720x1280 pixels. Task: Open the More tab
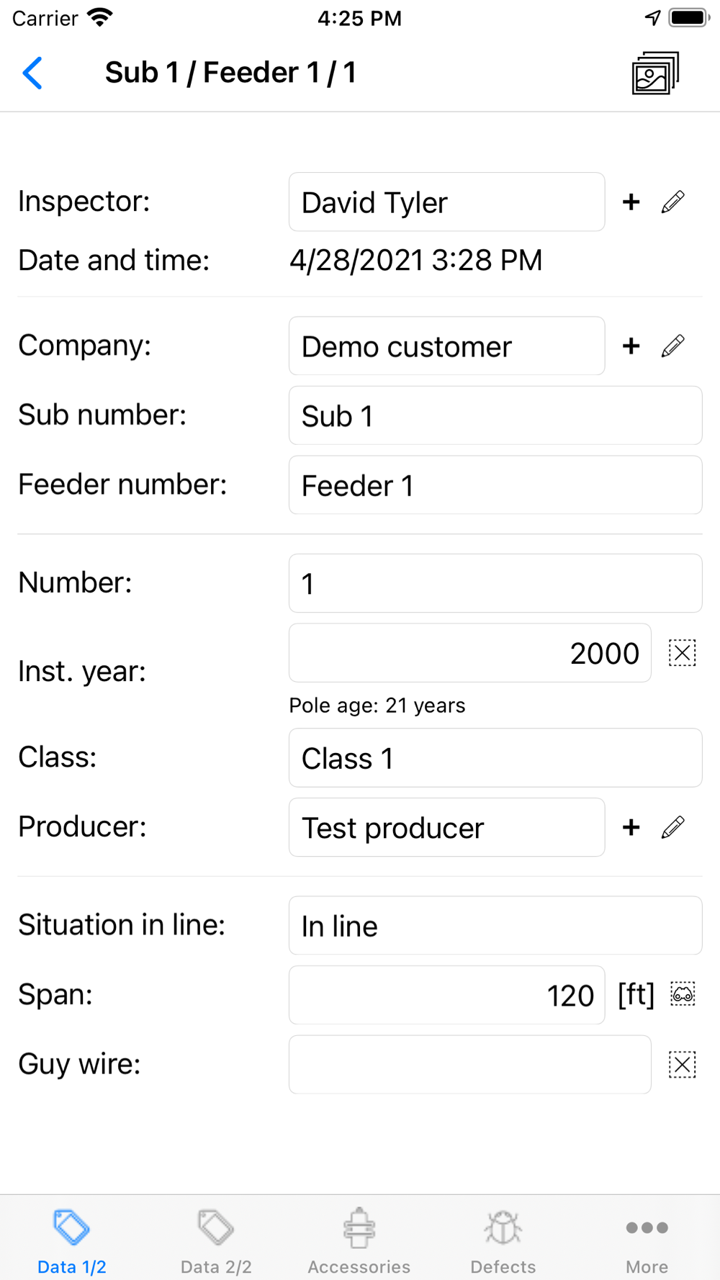pos(647,1240)
